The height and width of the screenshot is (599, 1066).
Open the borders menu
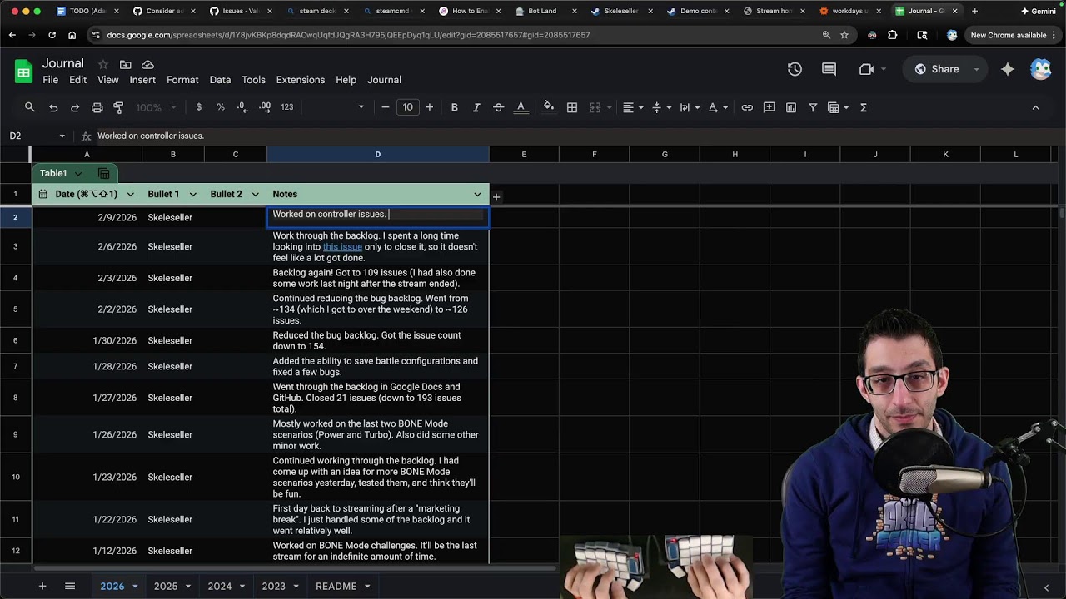coord(572,107)
